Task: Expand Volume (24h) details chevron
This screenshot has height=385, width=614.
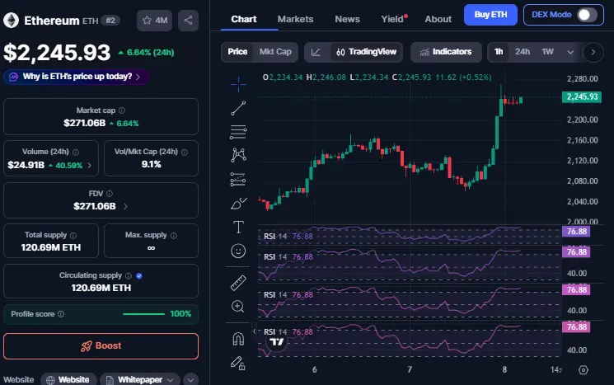Action: 90,165
